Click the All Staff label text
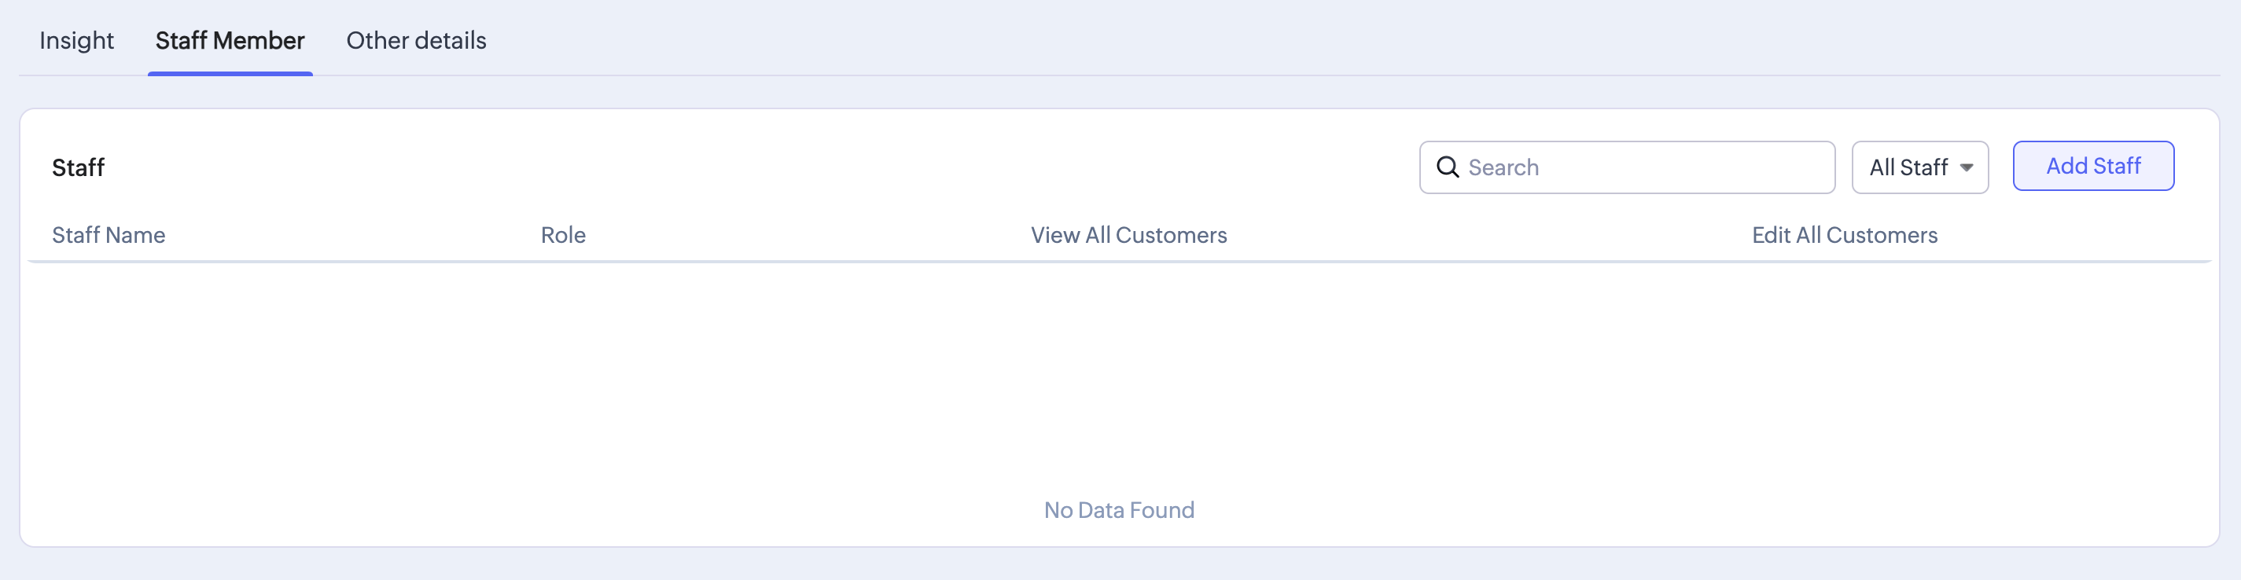Screen dimensions: 2241x580 1908,167
